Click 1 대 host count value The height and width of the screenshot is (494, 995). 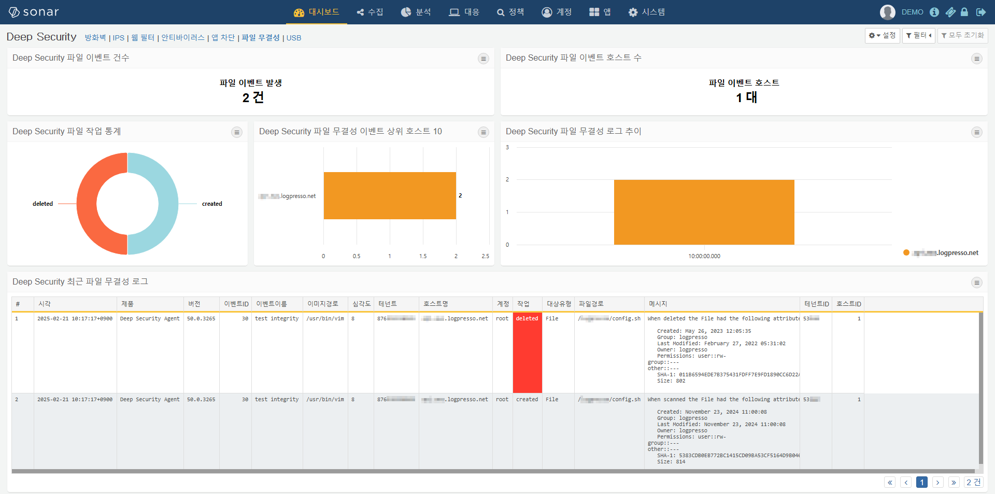[x=746, y=97]
